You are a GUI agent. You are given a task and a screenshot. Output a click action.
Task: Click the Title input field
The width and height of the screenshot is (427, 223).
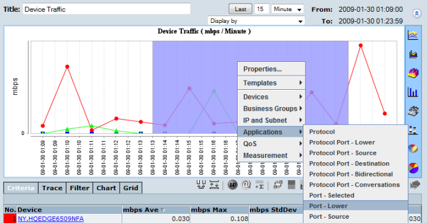(x=107, y=9)
